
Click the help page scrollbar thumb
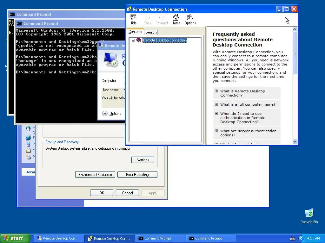coord(295,53)
